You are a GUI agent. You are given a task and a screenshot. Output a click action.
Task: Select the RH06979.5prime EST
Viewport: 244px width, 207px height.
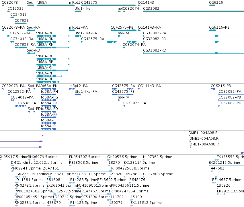coord(31,160)
